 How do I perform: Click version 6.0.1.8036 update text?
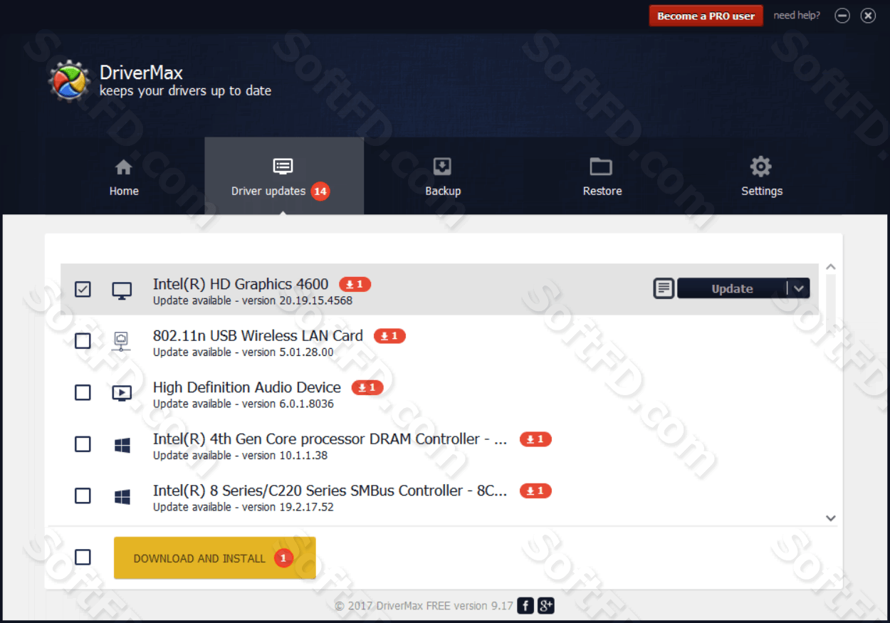243,404
